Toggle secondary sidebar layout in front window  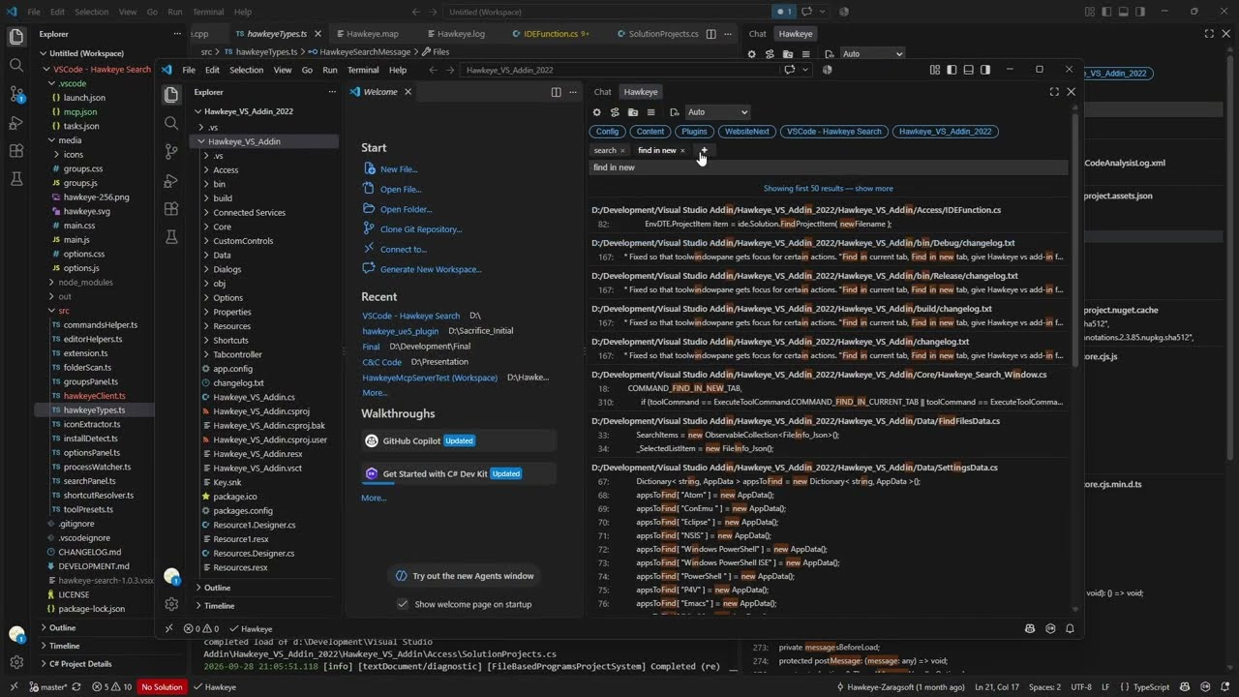tap(984, 70)
